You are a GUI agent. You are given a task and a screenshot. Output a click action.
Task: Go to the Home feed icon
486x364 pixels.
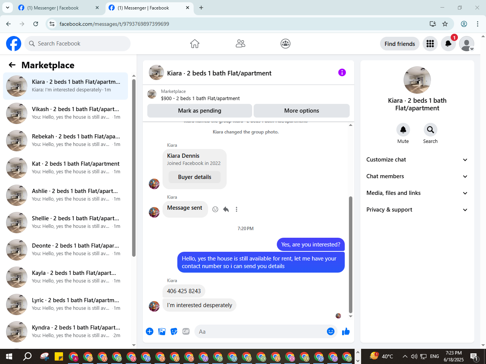coord(195,44)
